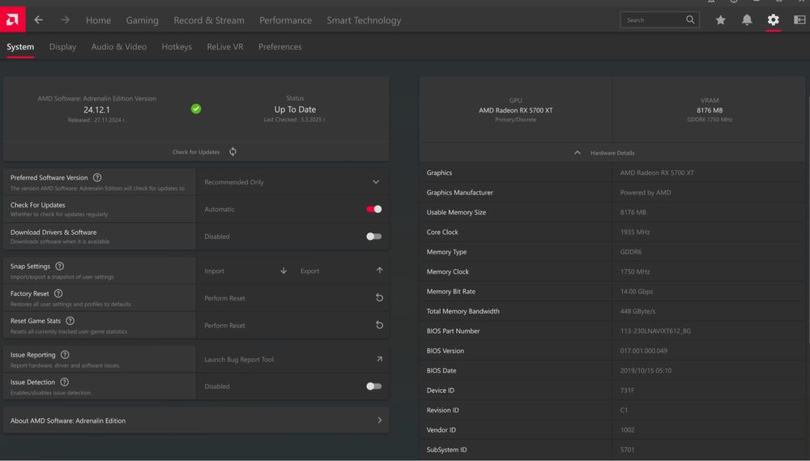Click Memory Bit Rate value 14.00 Gbps
The width and height of the screenshot is (810, 461).
click(637, 292)
